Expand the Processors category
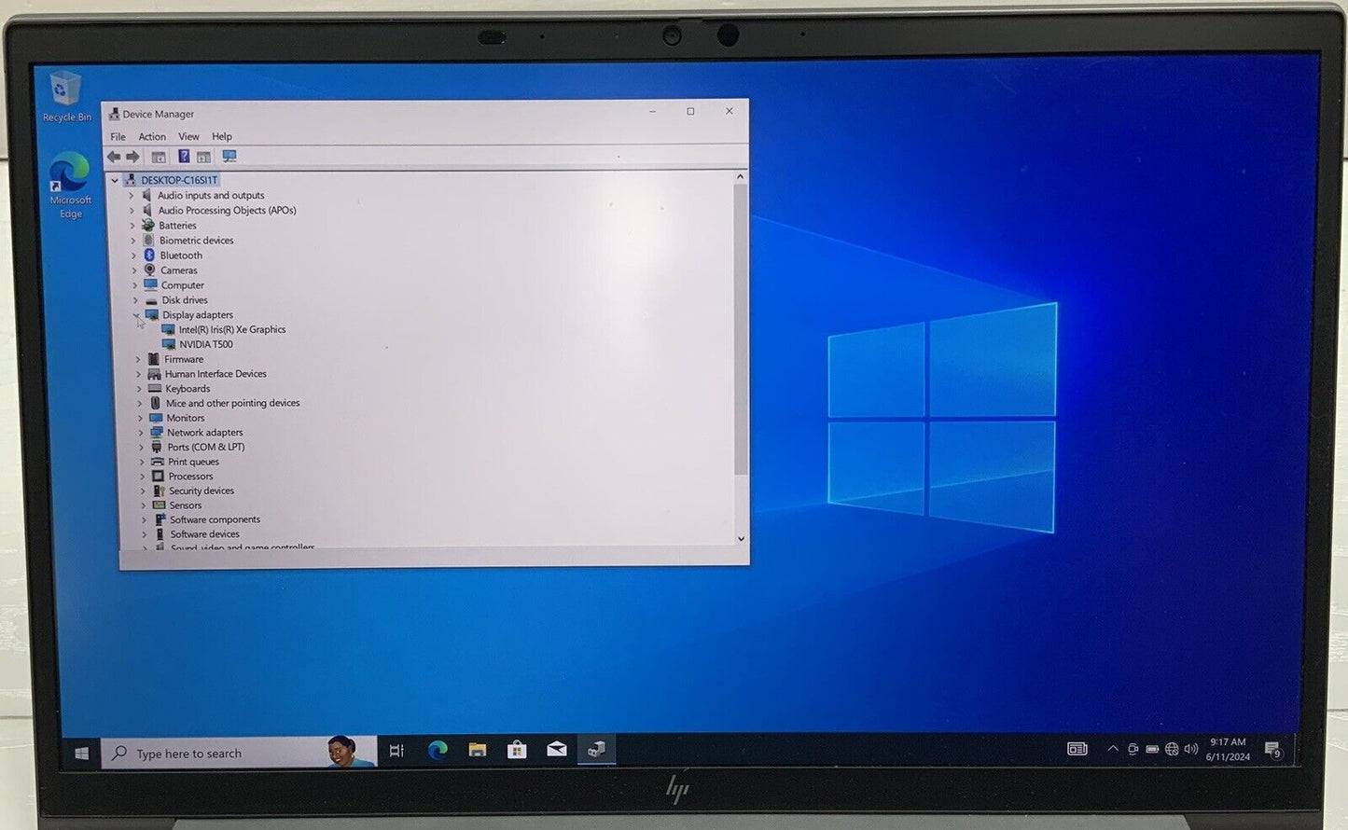Image resolution: width=1348 pixels, height=830 pixels. coord(143,477)
